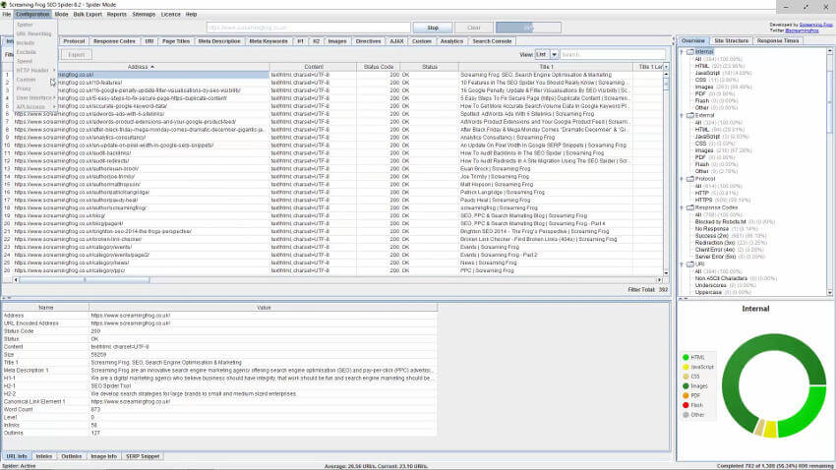
Task: Click the HTML green legend swatch
Action: [686, 357]
